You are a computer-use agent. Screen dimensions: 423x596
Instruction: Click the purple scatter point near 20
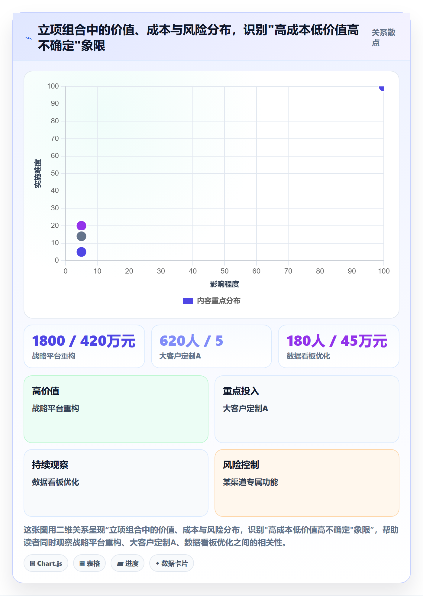81,225
